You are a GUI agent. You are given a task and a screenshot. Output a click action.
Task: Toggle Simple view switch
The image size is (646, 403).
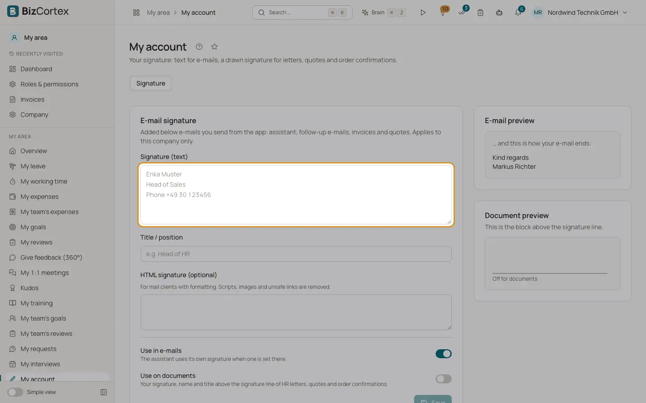(x=15, y=392)
